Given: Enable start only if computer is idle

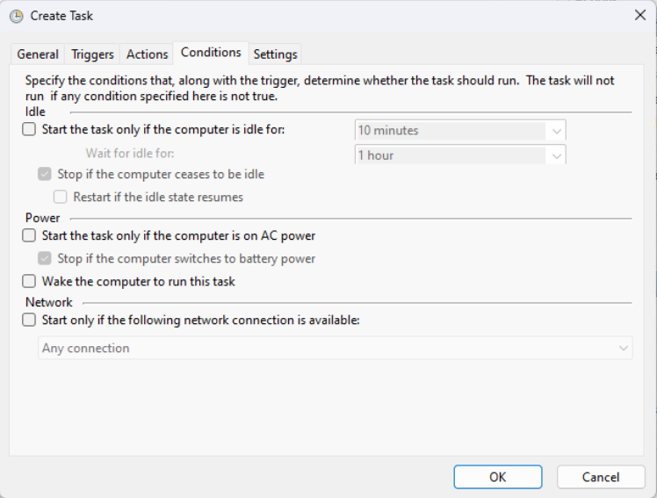Looking at the screenshot, I should click(30, 130).
